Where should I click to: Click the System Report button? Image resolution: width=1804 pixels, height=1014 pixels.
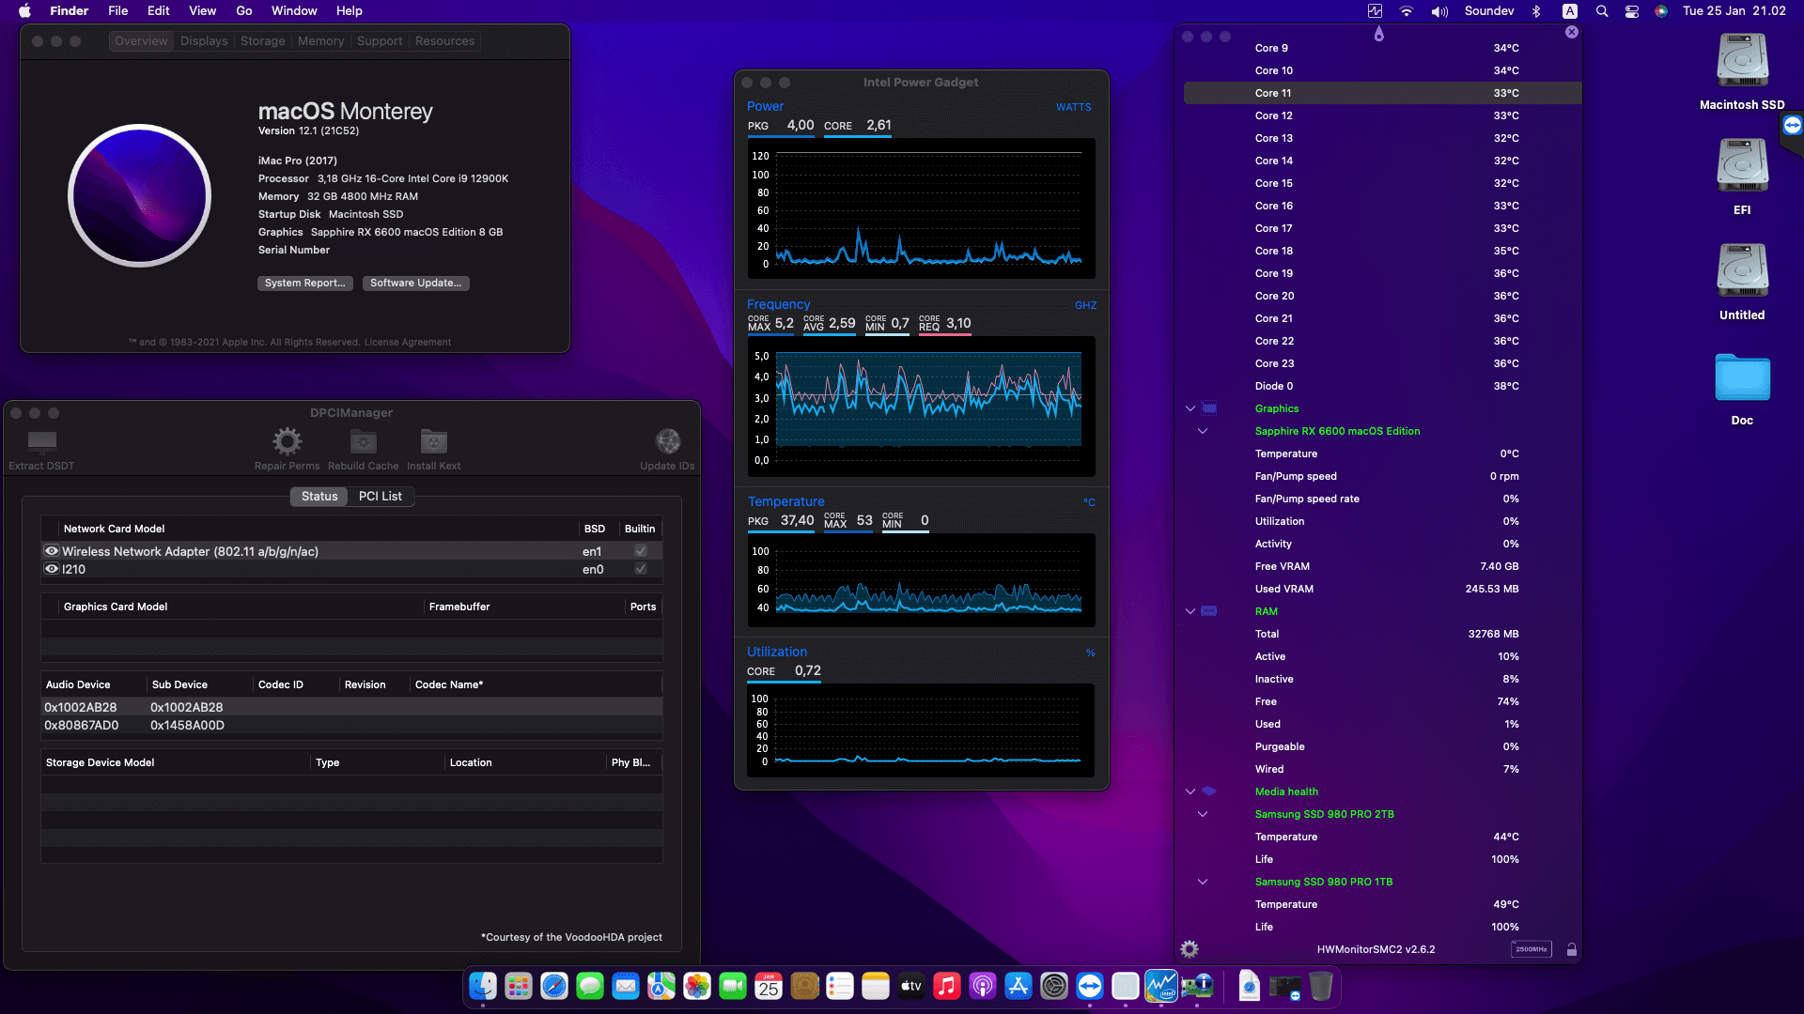304,283
